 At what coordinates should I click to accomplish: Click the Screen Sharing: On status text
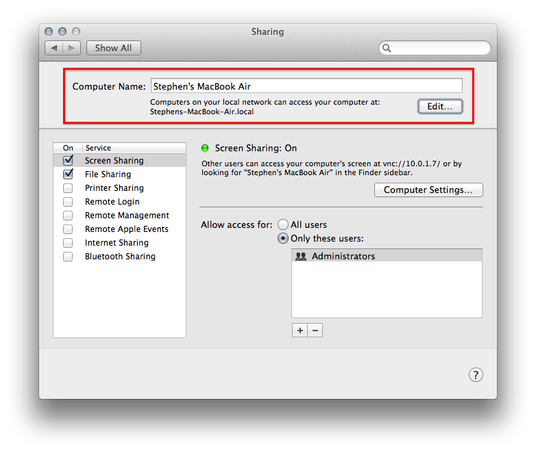point(256,148)
